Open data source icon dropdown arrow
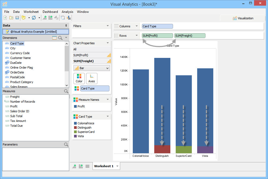This screenshot has height=179, width=268. click(x=29, y=18)
